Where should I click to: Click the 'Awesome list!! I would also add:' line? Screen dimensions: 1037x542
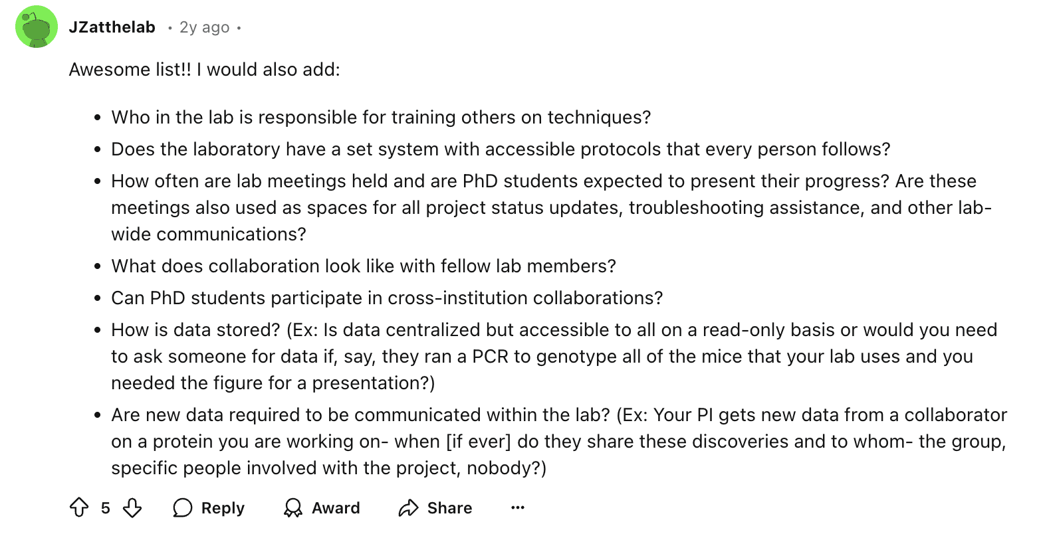point(204,70)
